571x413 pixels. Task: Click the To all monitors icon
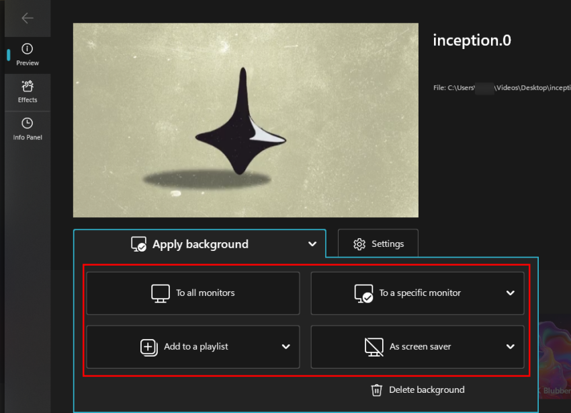coord(161,293)
